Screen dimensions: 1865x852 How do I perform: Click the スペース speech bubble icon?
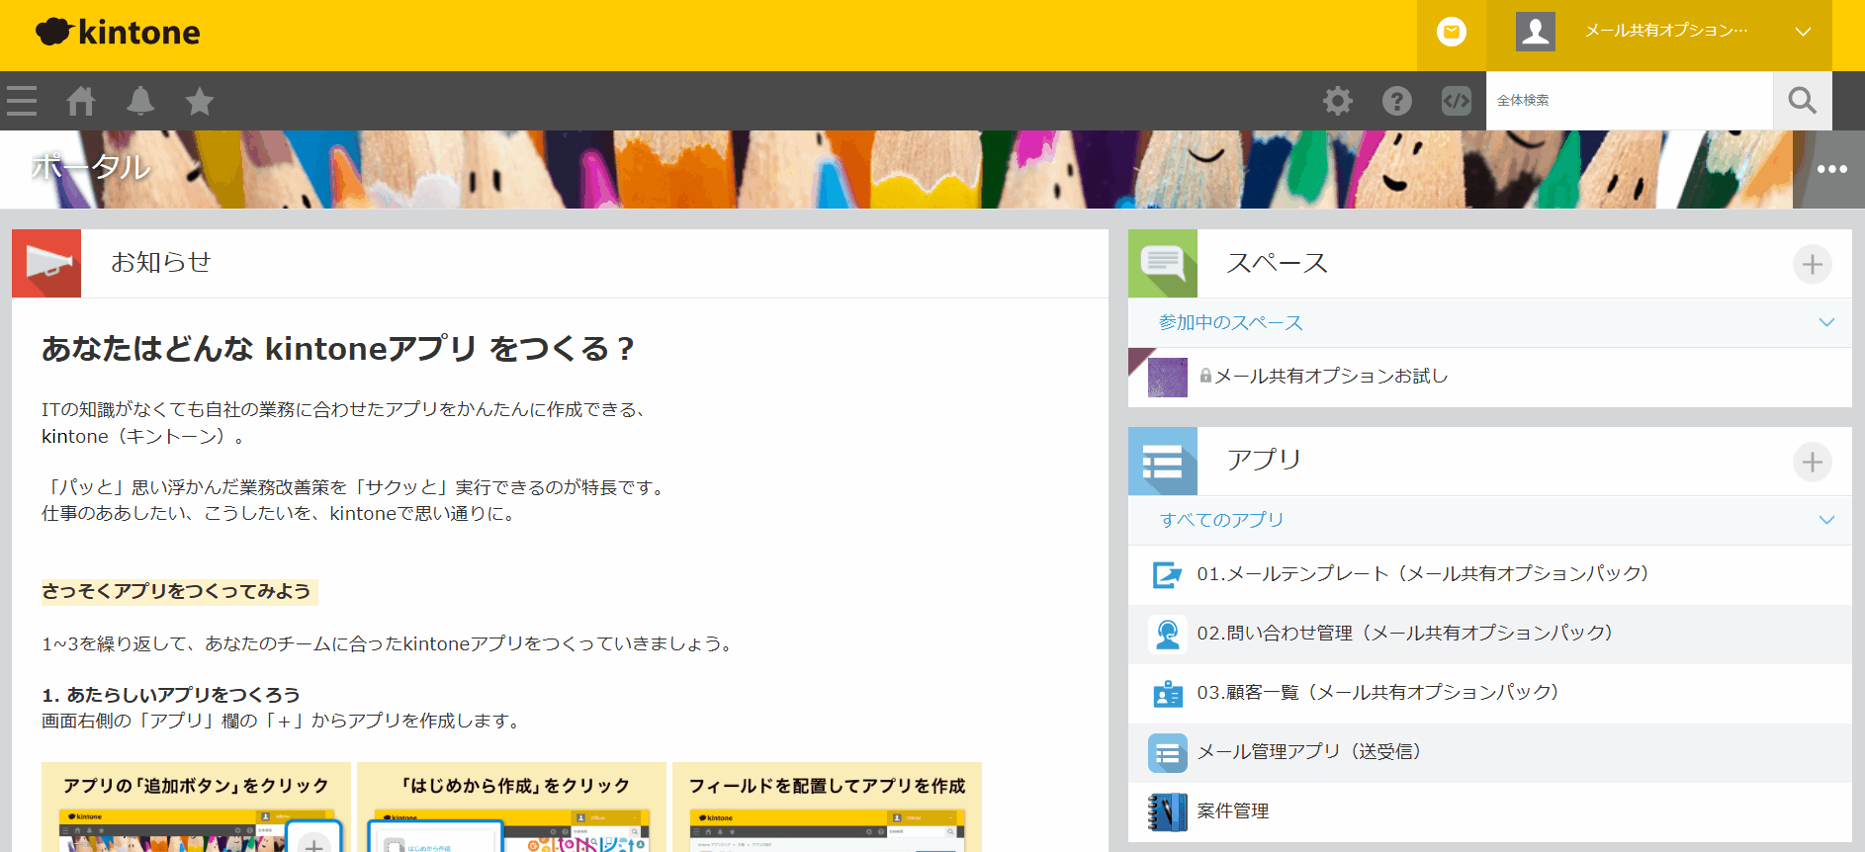1163,264
